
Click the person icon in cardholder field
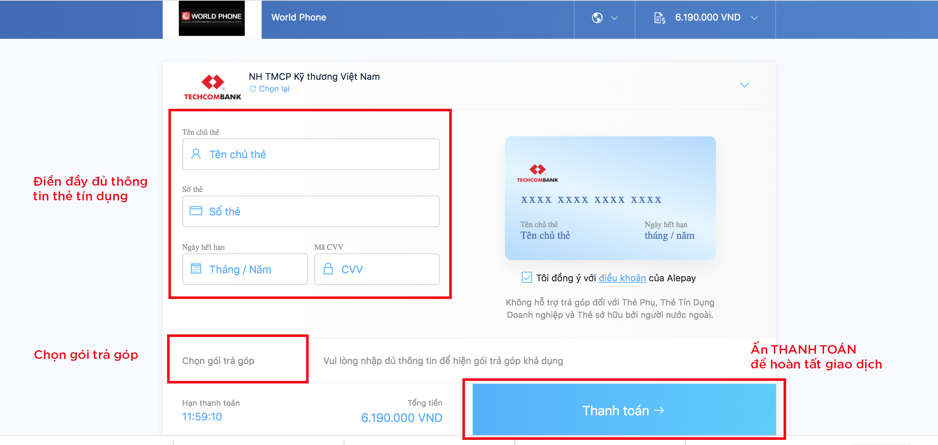tap(196, 154)
